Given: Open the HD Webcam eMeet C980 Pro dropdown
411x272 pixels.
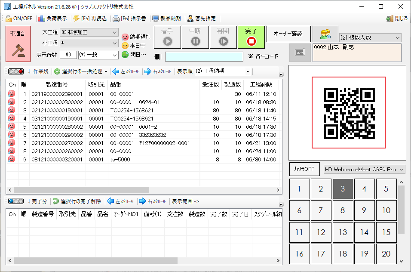Looking at the screenshot, I should coord(364,170).
